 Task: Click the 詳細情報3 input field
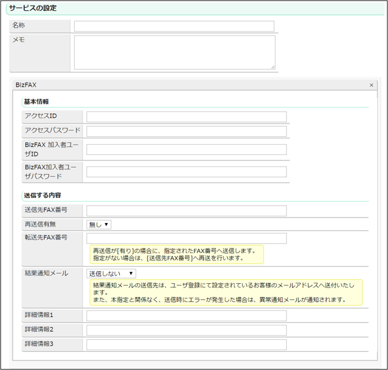pyautogui.click(x=186, y=345)
